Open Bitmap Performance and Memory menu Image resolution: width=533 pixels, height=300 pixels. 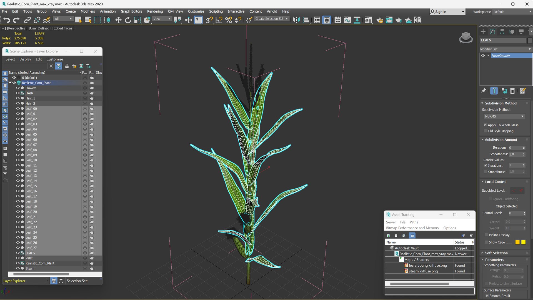pyautogui.click(x=412, y=228)
